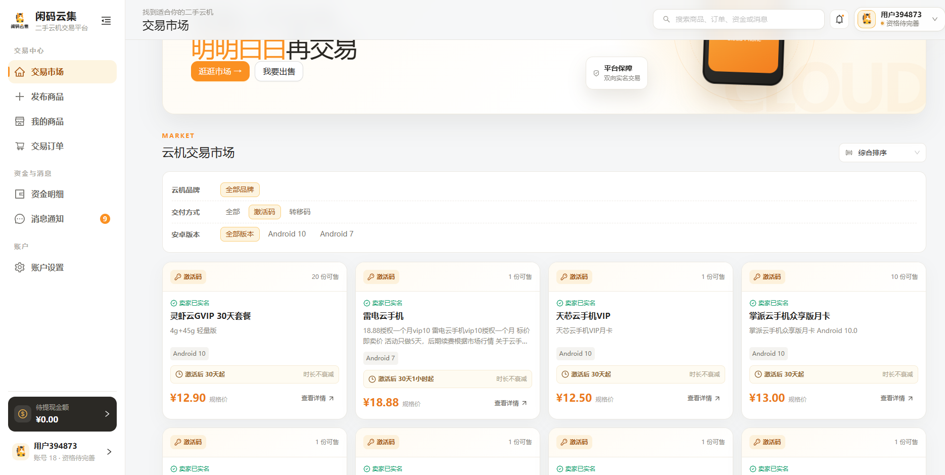Click the ¥13.00 price

click(767, 398)
